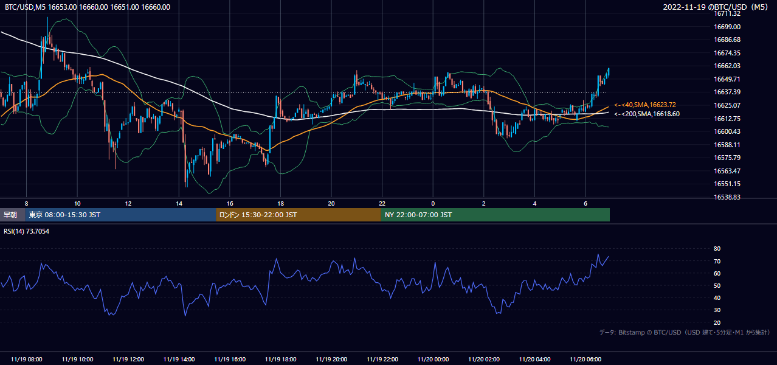Click hour tick 8 under price chart
This screenshot has height=365, width=777.
point(26,203)
